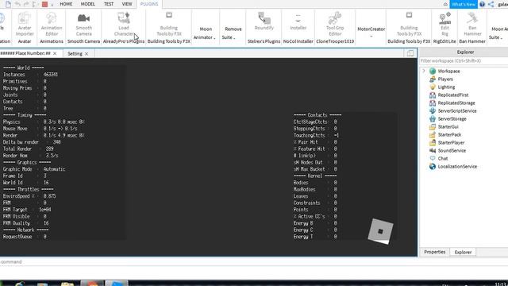The image size is (508, 286).
Task: Go to the VIEW ribbon tab
Action: tap(127, 4)
